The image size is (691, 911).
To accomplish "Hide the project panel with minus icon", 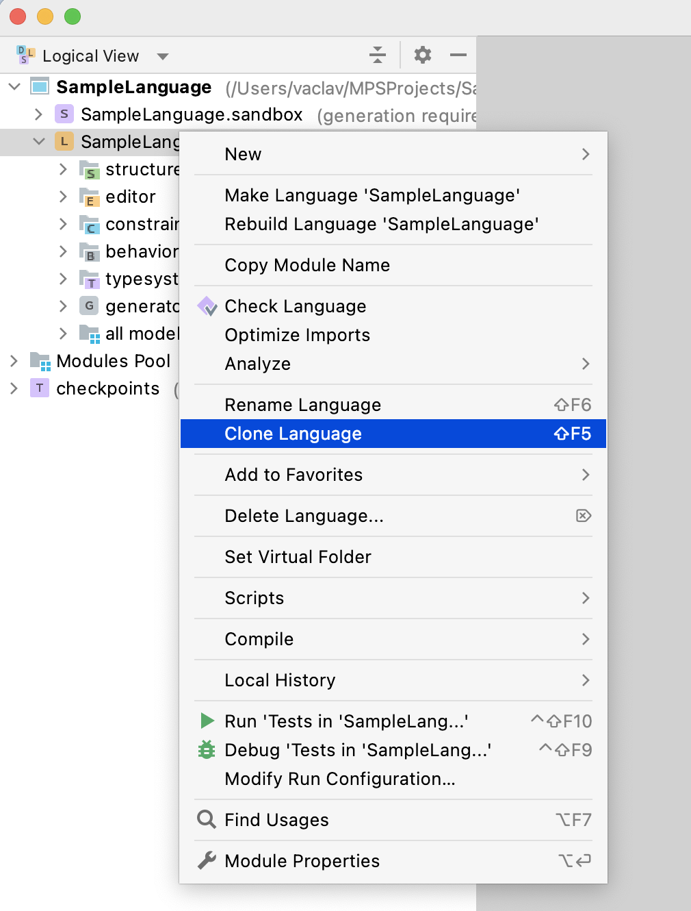I will point(458,55).
